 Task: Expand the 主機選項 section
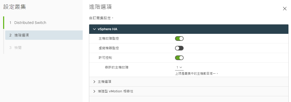(x=189, y=81)
